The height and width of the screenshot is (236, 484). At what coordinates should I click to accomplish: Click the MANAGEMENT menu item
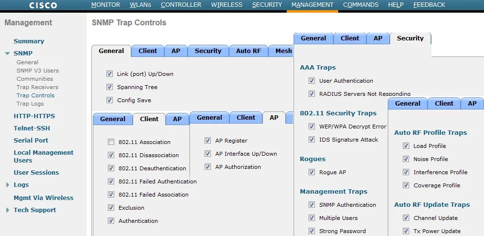tap(312, 5)
